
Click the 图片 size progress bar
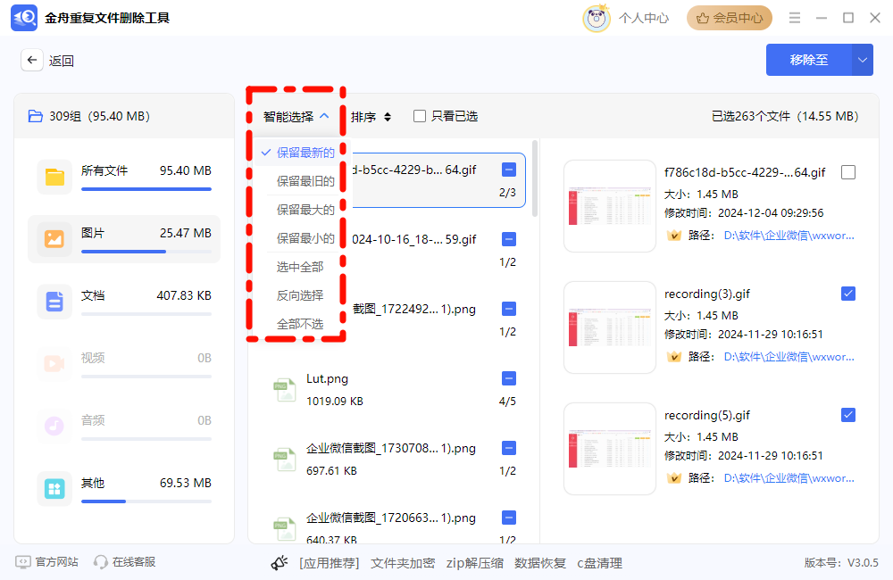[146, 252]
